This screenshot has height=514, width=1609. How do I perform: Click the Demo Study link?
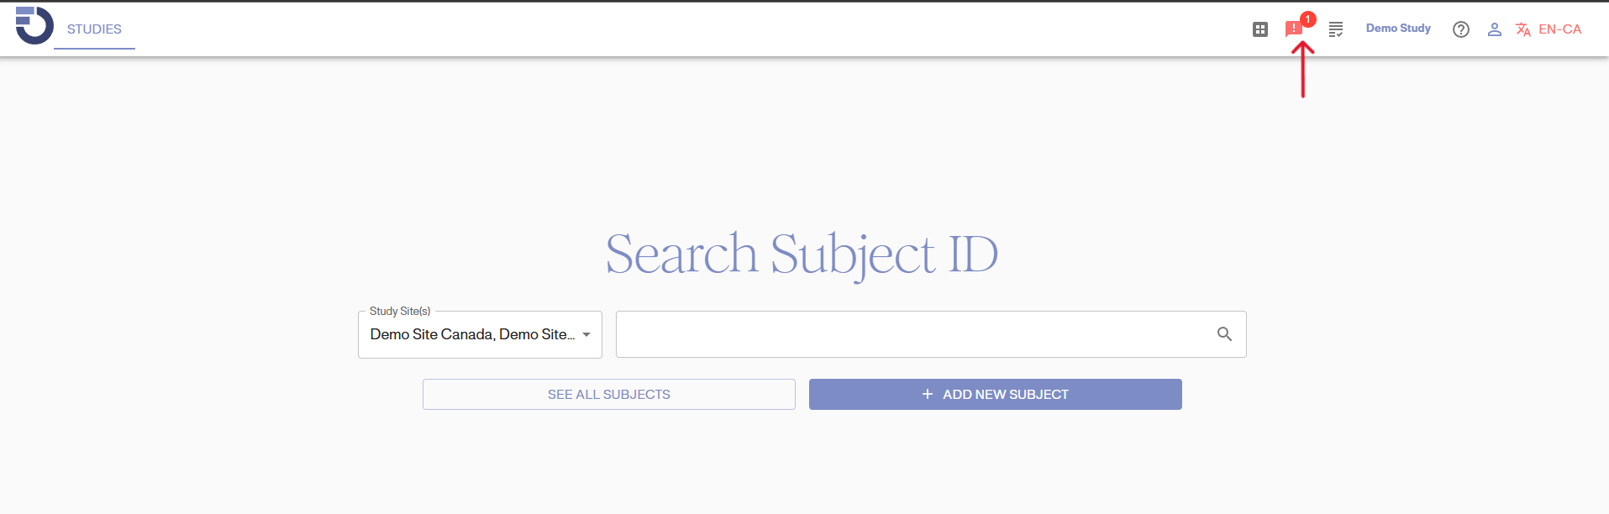pyautogui.click(x=1398, y=29)
